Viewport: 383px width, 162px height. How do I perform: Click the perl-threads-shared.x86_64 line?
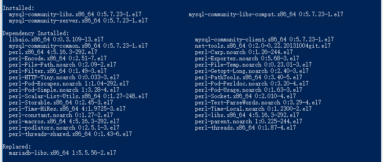(x=70, y=134)
